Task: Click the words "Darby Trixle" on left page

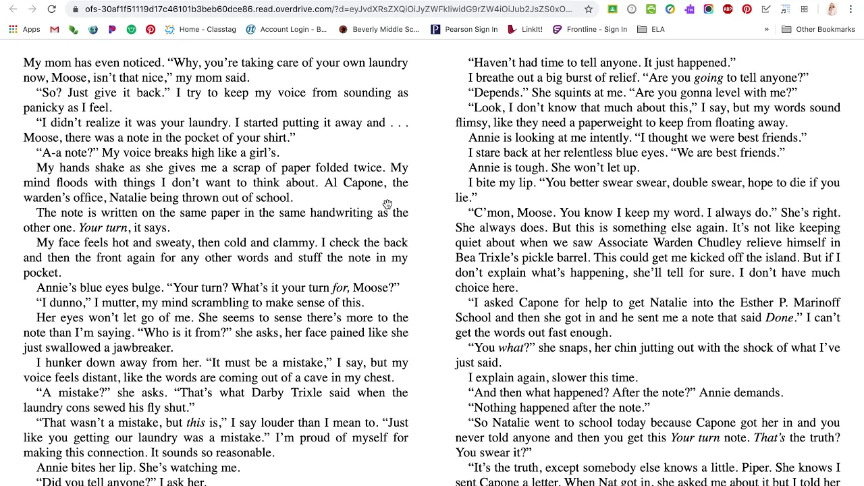Action: point(287,393)
